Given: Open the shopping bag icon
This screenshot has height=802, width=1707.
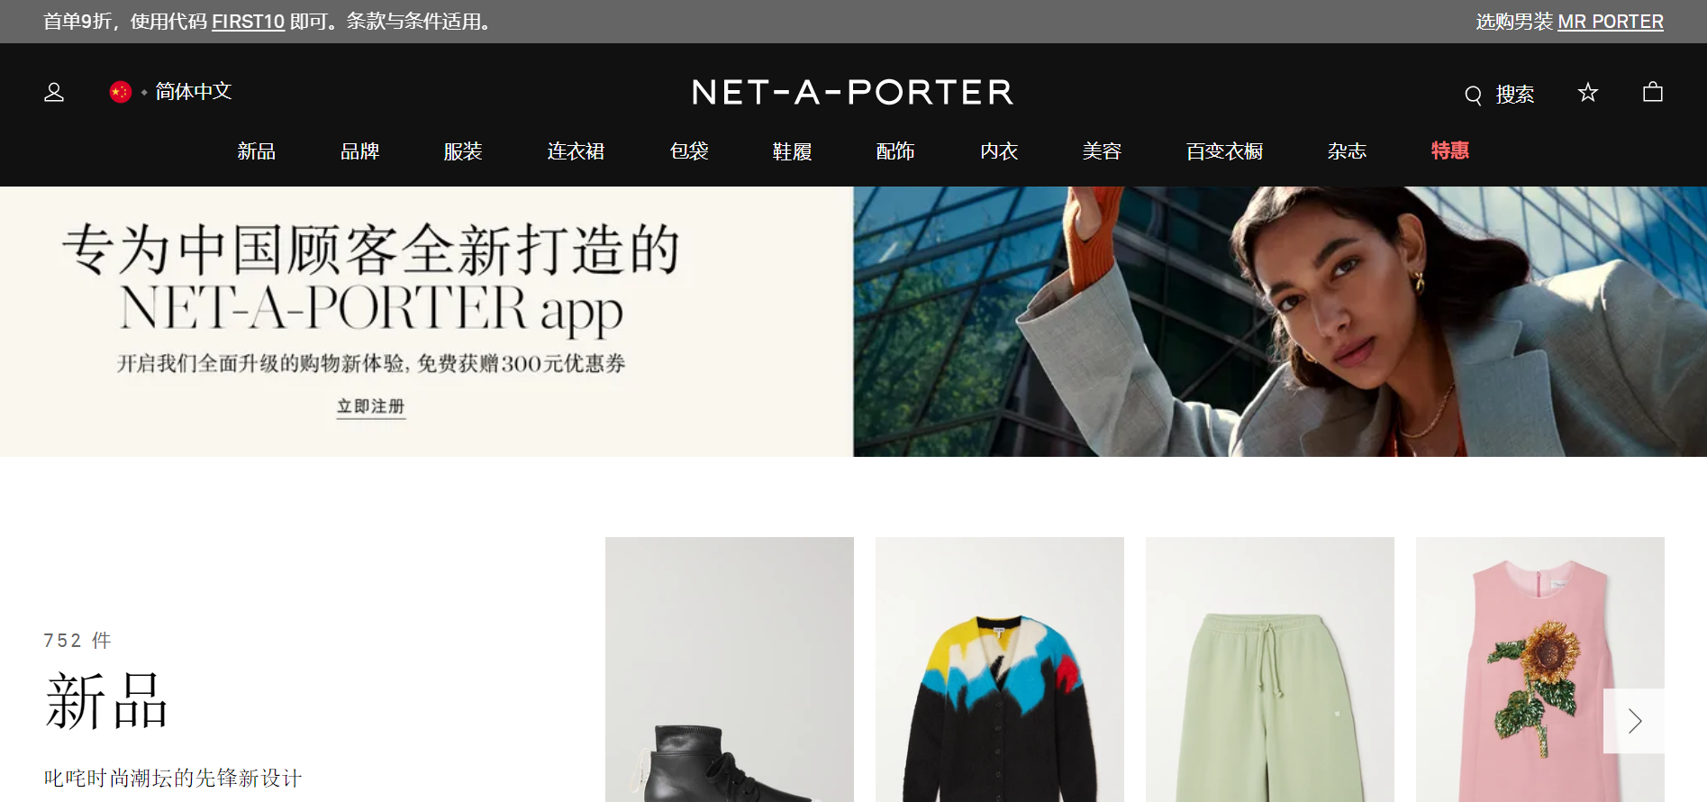Looking at the screenshot, I should tap(1653, 91).
